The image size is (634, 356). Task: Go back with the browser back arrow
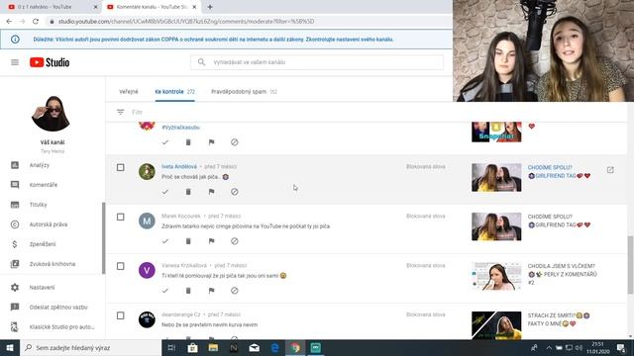pyautogui.click(x=9, y=22)
